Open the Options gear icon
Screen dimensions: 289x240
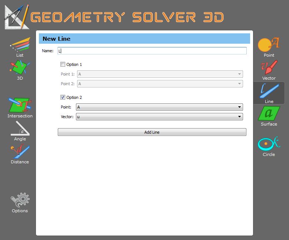pos(20,203)
